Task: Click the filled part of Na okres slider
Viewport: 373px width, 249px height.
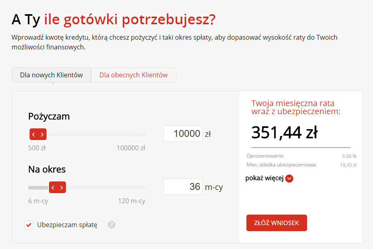Action: coord(38,187)
